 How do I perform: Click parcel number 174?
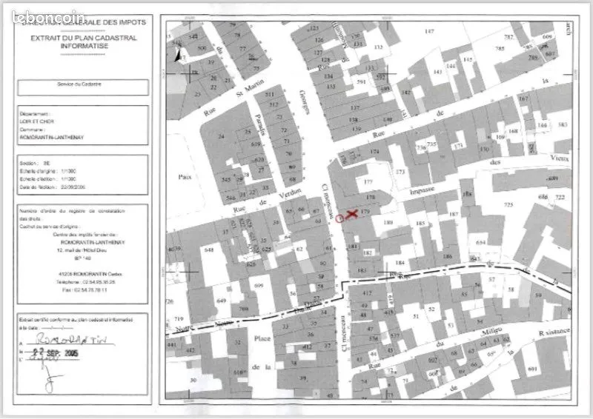(x=375, y=152)
